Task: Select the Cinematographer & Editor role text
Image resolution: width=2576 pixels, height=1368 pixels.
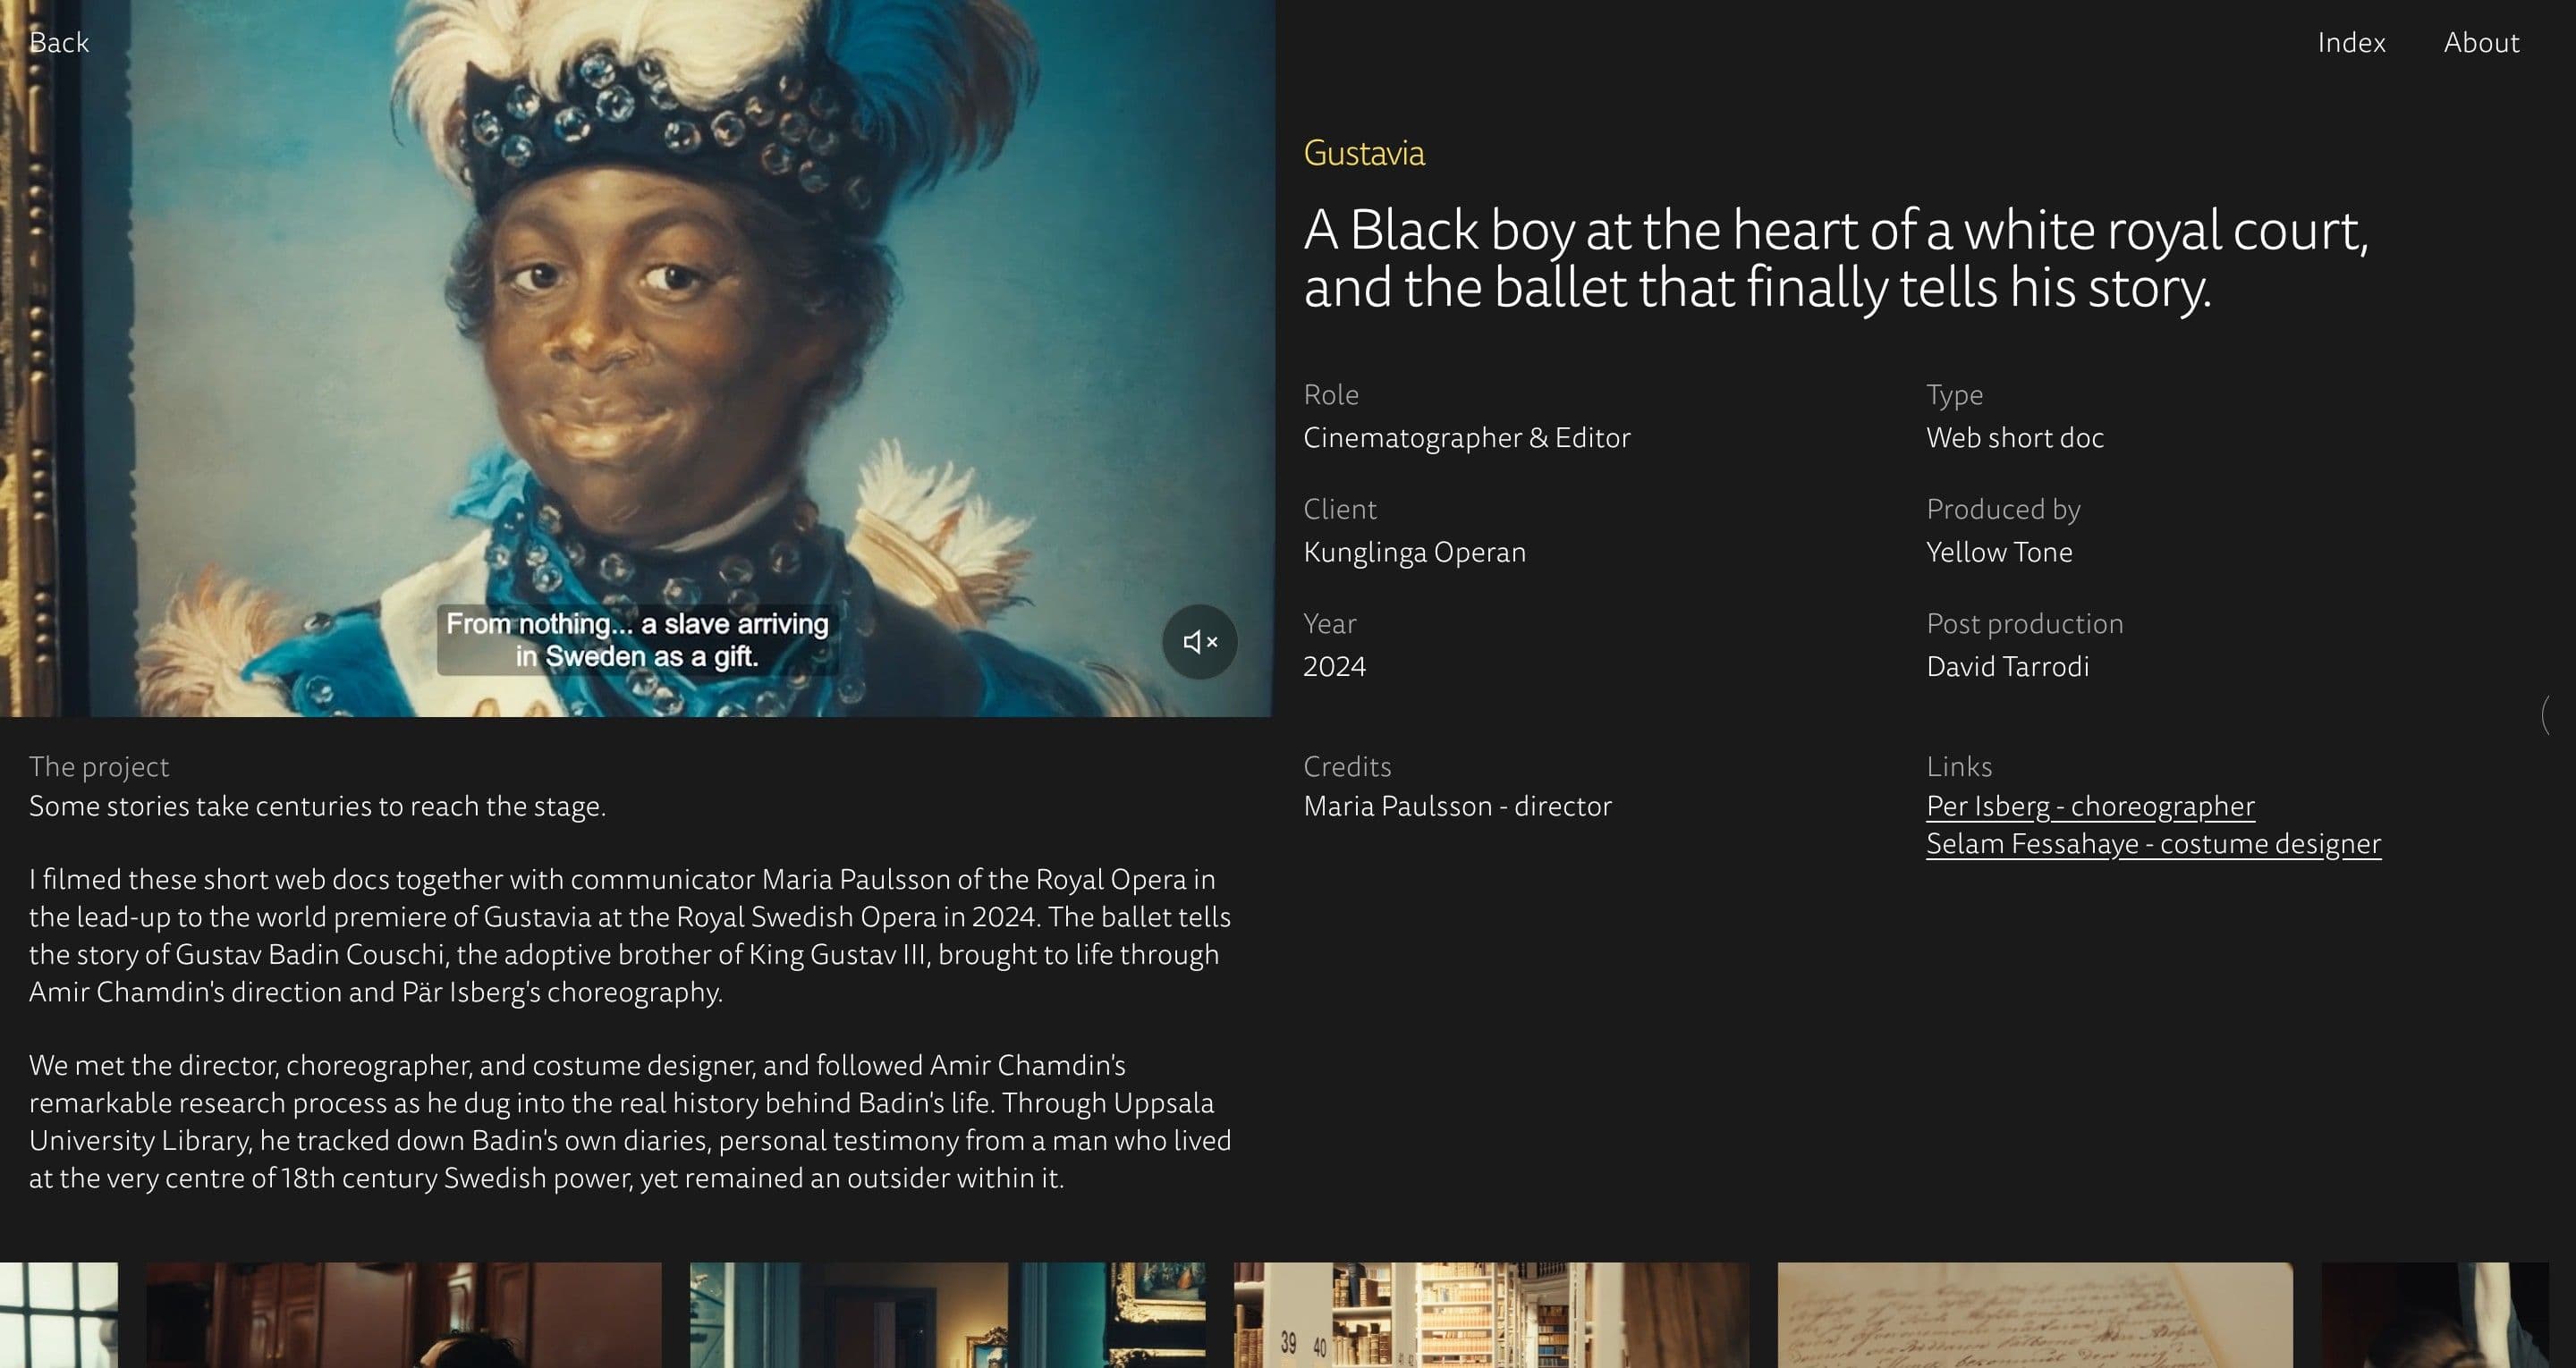Action: tap(1466, 438)
